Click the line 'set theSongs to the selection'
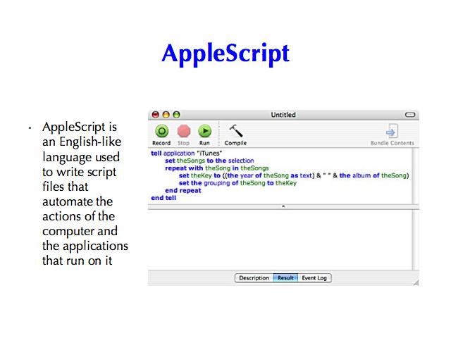The height and width of the screenshot is (338, 451). [209, 161]
